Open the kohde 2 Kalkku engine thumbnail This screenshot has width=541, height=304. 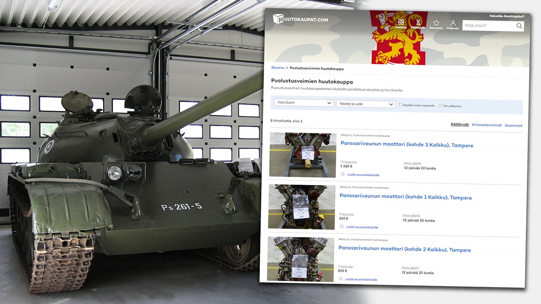[301, 259]
